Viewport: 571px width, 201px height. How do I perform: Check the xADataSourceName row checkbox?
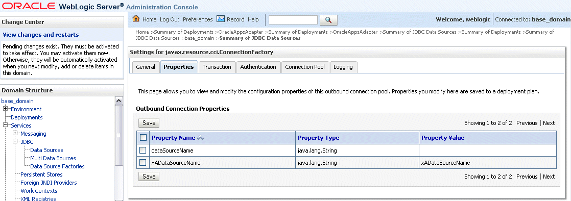point(143,162)
